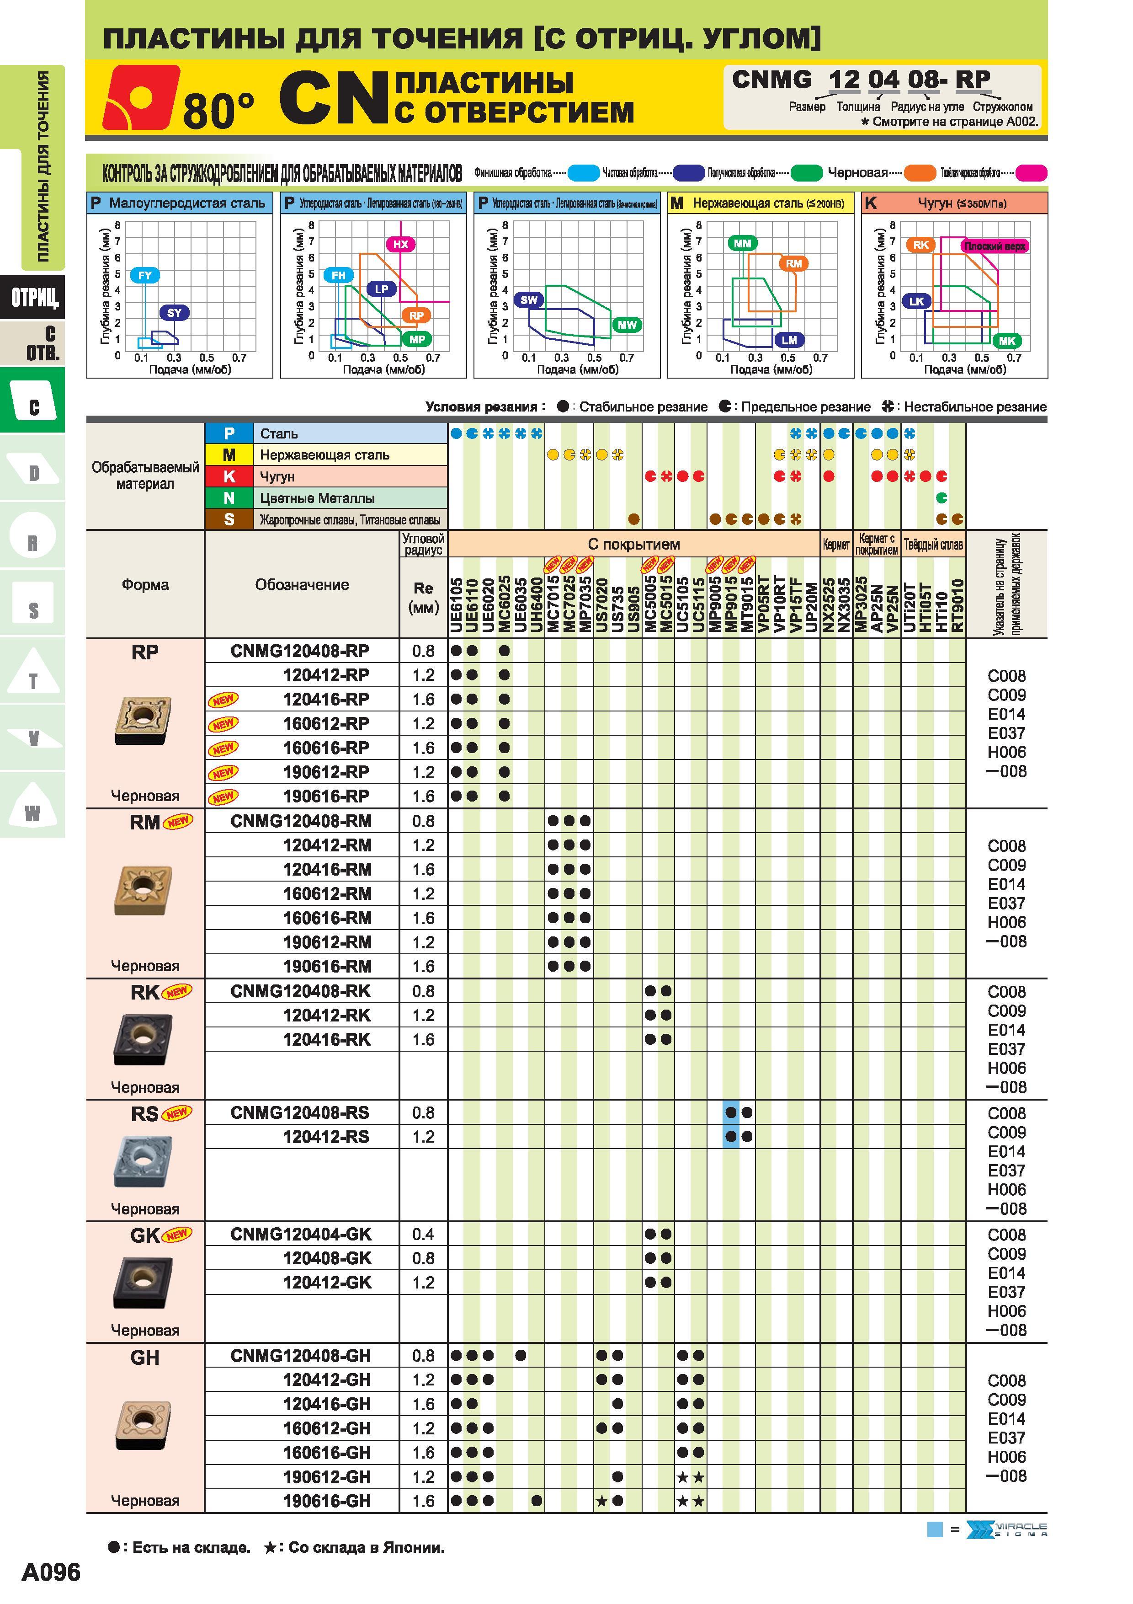Click the HX chipbreaker label in the chart
Screen dimensions: 1133x1604
point(401,244)
